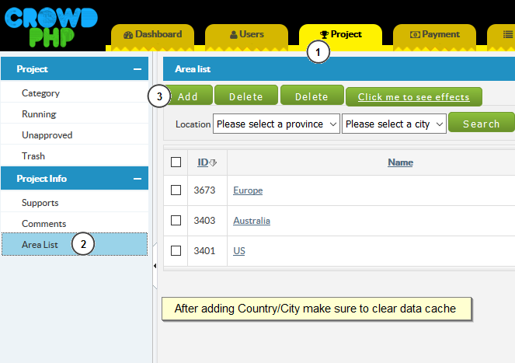Collapse the sidebar with the splitter arrow
Viewport: 515px width, 363px height.
tap(155, 266)
